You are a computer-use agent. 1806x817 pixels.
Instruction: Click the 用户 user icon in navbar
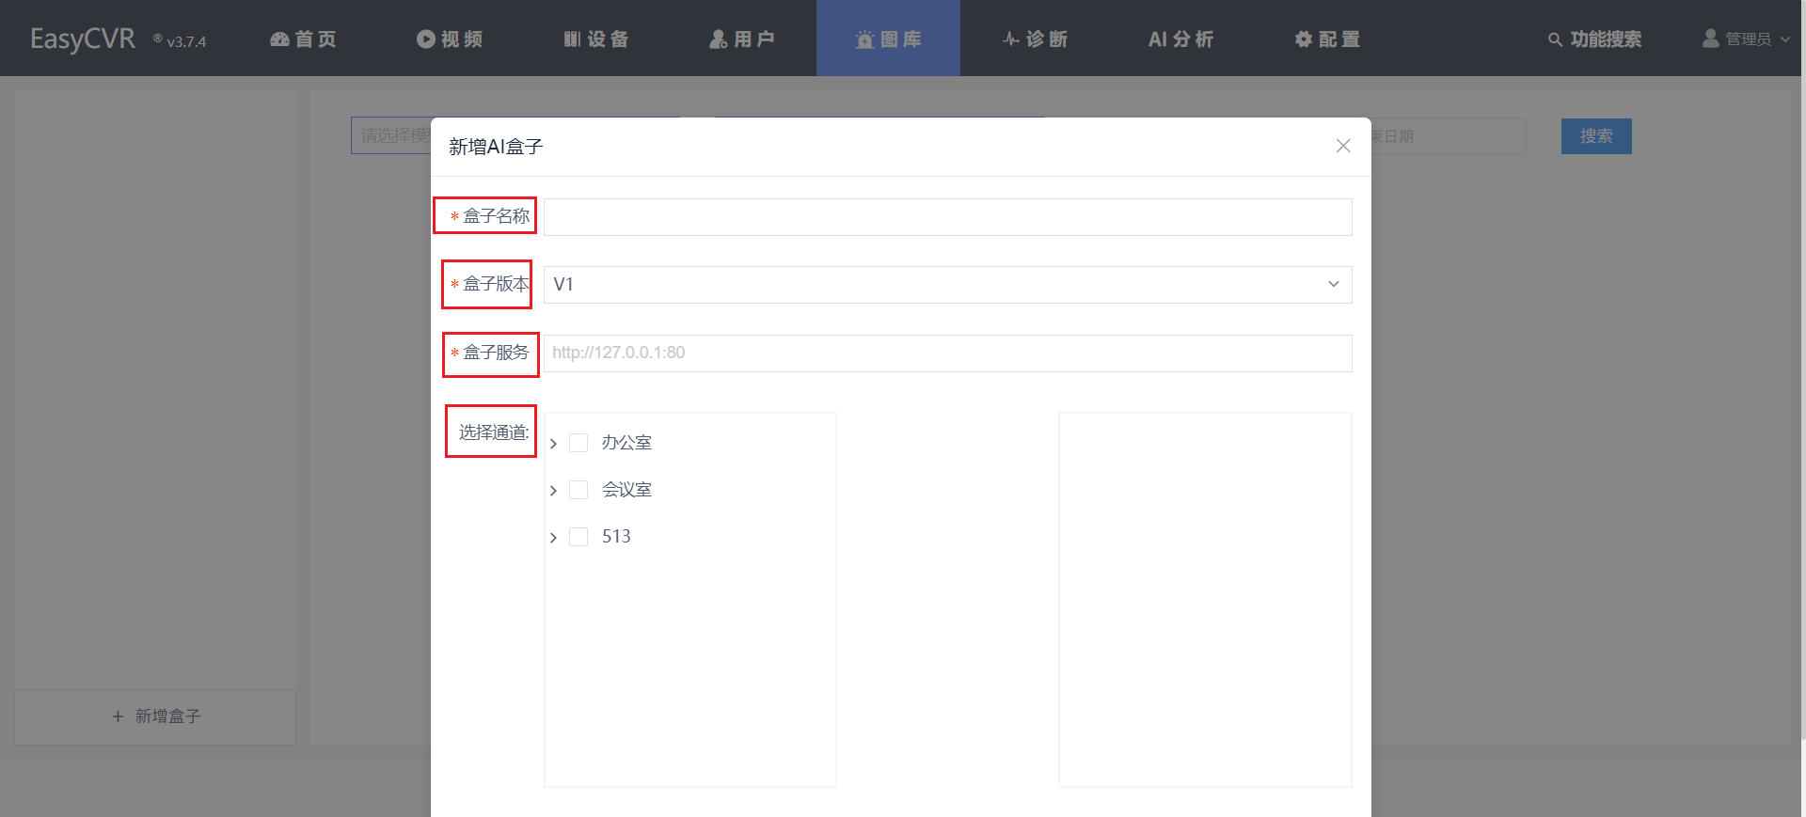[719, 39]
